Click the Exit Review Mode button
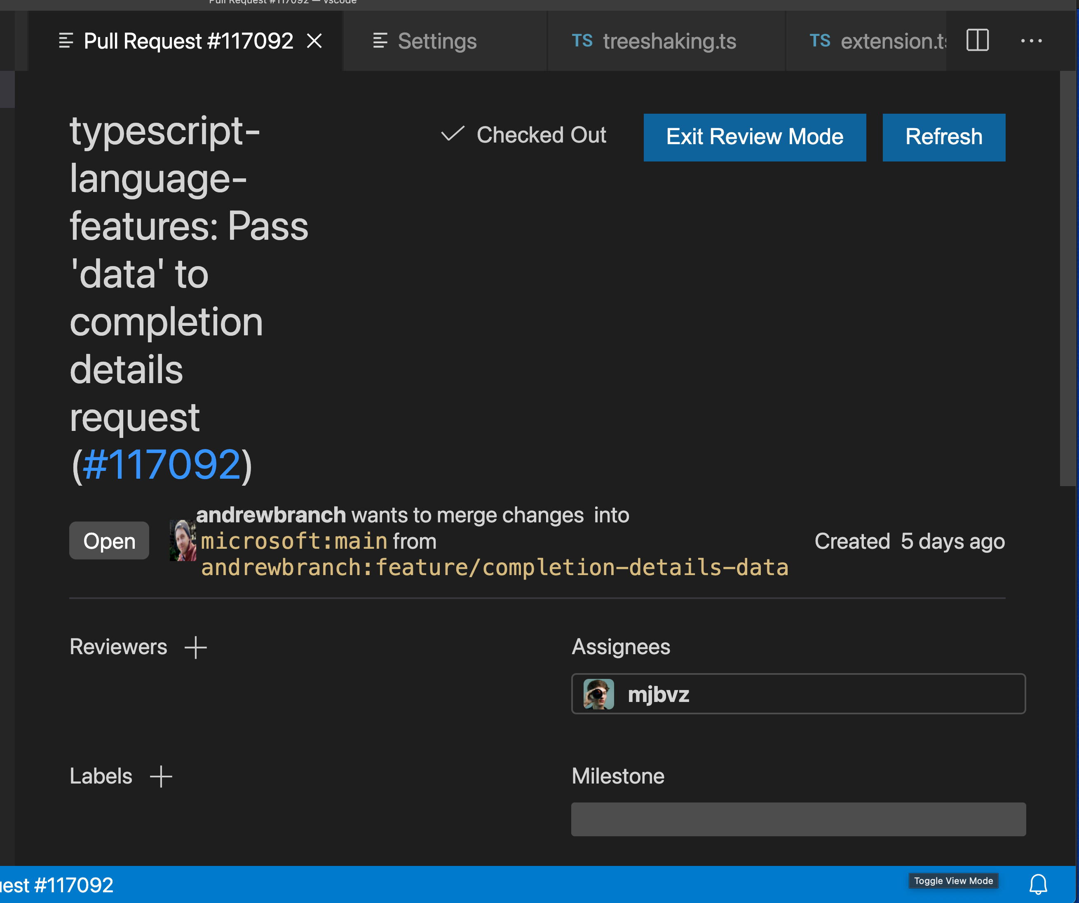The width and height of the screenshot is (1079, 903). 754,137
